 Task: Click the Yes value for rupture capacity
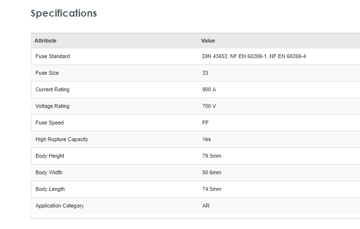[206, 140]
